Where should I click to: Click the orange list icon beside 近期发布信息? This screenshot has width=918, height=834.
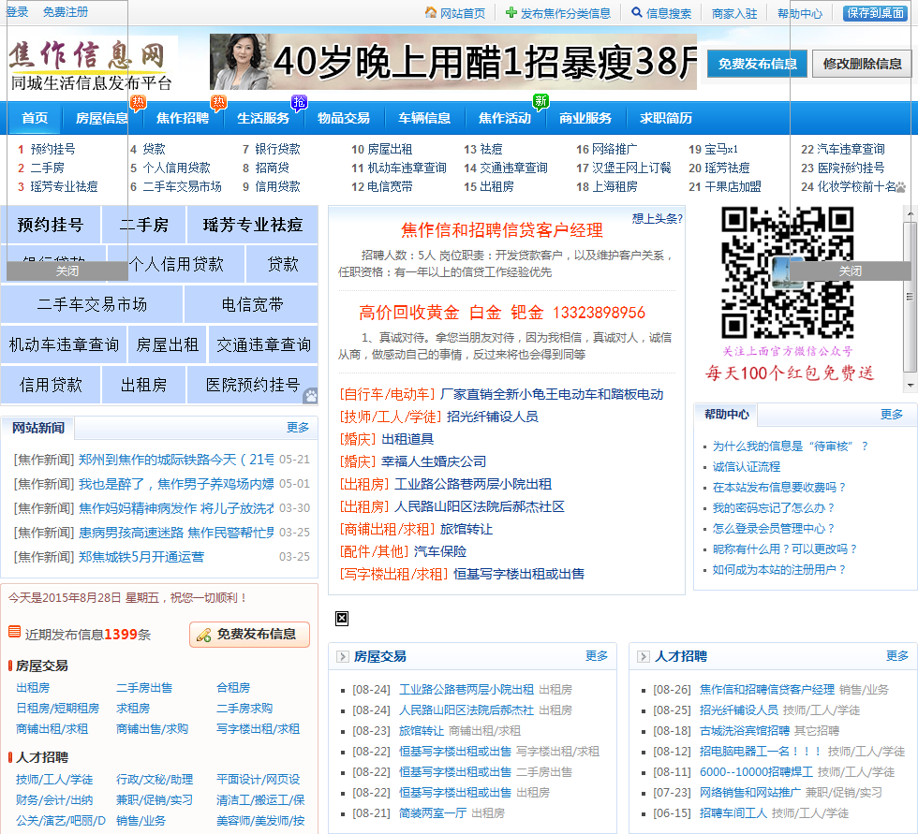tap(15, 632)
